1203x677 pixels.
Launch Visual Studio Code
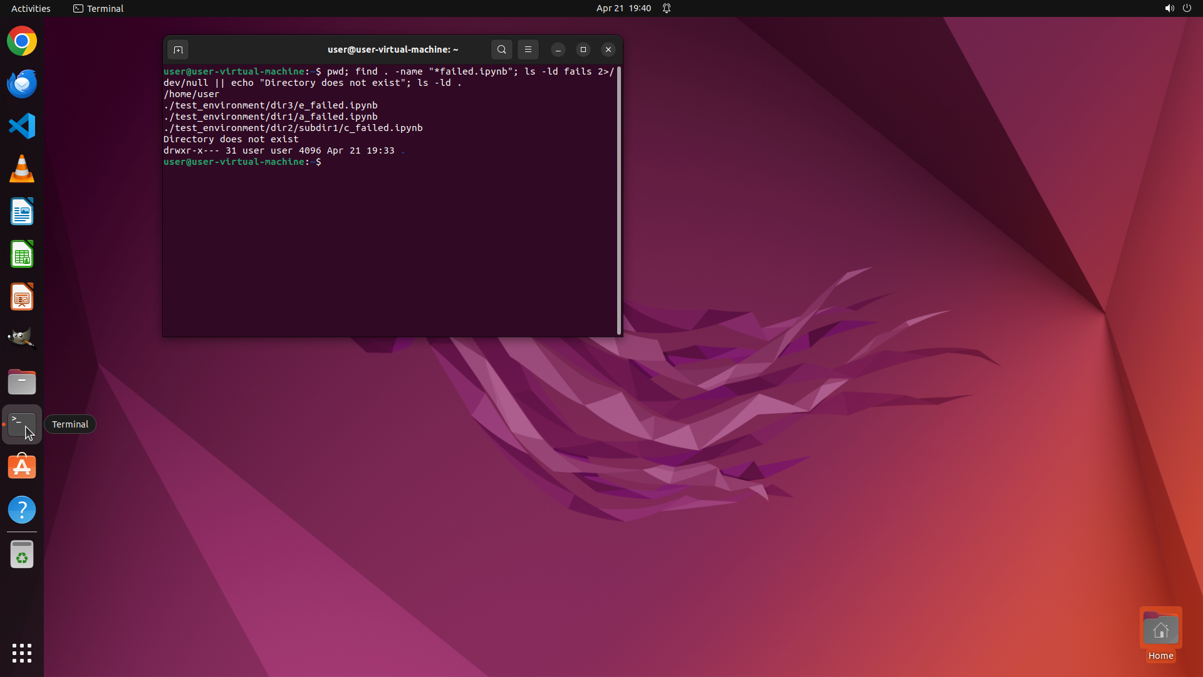coord(22,127)
